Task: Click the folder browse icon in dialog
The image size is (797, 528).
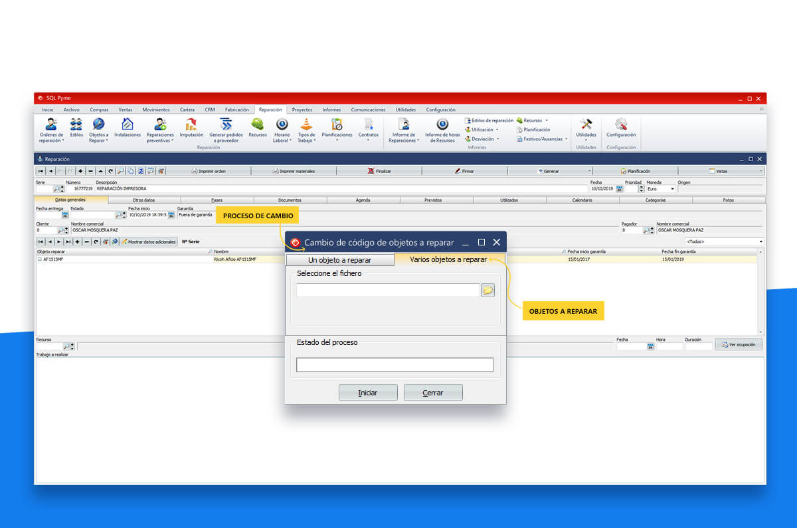Action: click(x=487, y=291)
